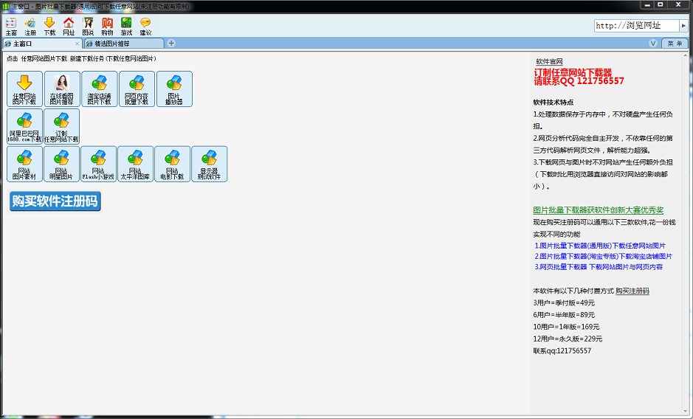Open the 游戏 games toolbar icon

pos(126,27)
